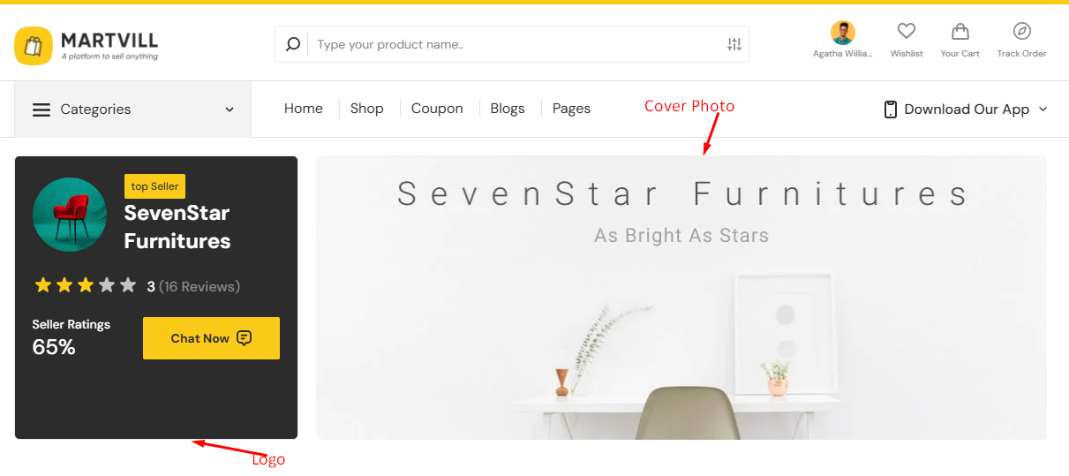The image size is (1069, 476).
Task: Click into the product name search field
Action: tap(512, 44)
